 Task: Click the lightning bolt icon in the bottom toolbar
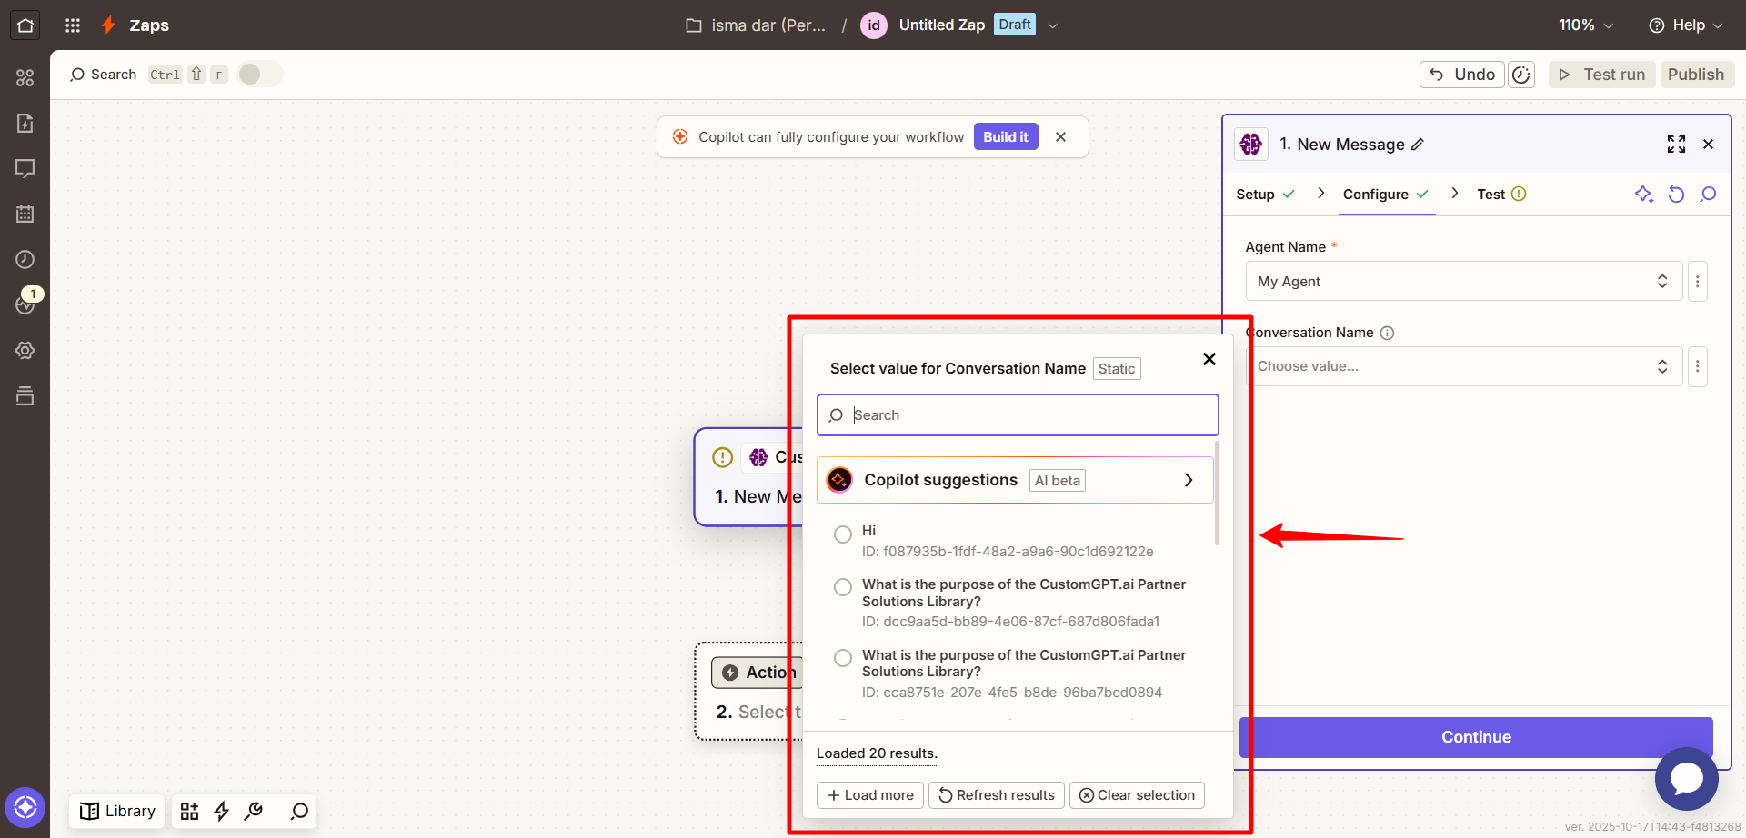221,811
